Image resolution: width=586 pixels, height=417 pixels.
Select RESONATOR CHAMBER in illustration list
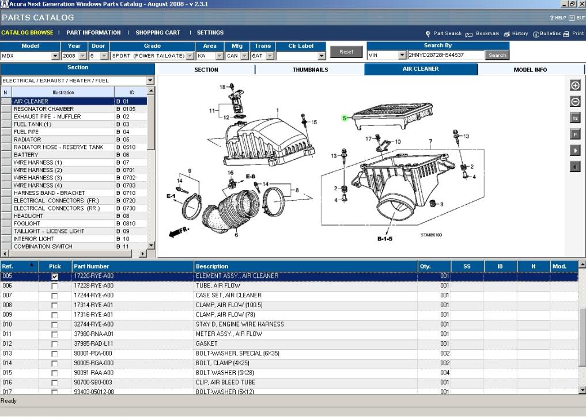[74, 109]
